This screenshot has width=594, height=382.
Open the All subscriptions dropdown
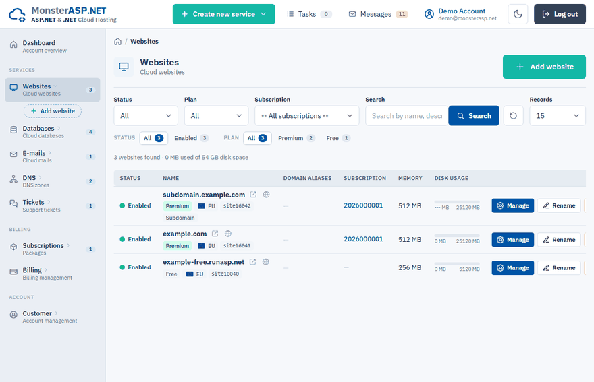(x=307, y=116)
